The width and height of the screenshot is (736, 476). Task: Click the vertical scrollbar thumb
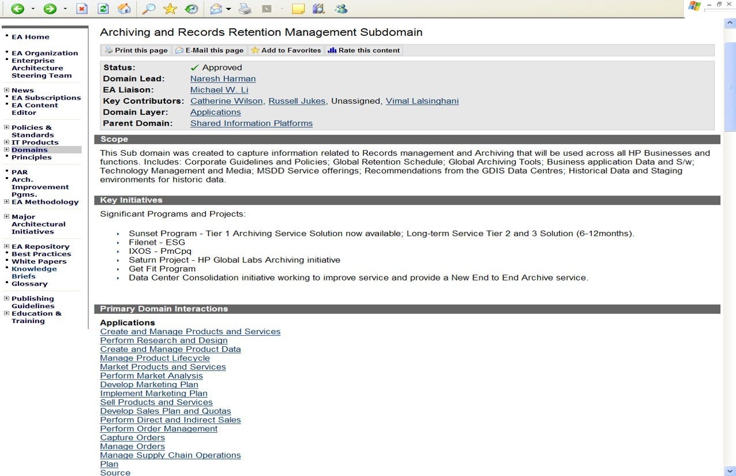click(730, 87)
